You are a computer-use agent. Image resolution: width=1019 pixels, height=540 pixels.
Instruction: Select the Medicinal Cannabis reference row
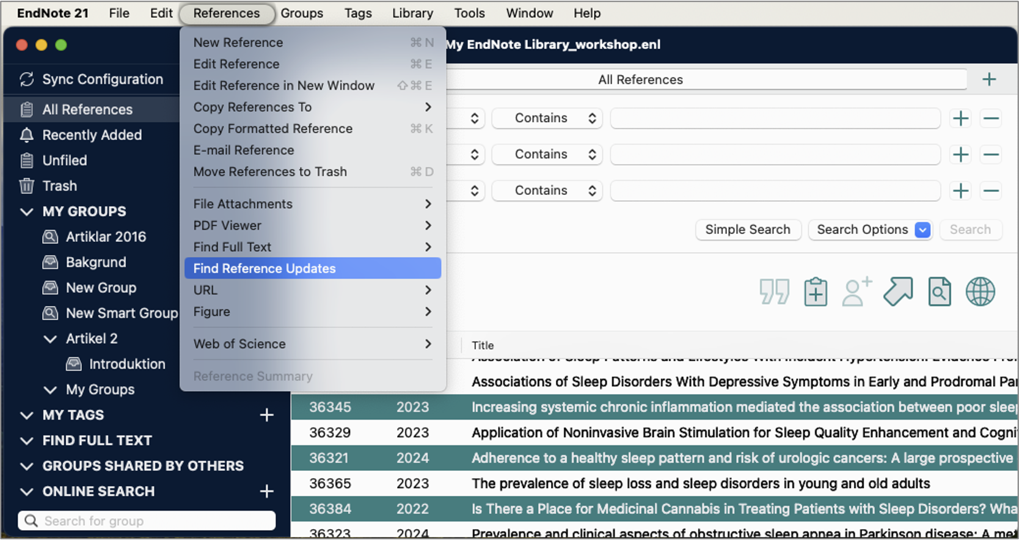654,509
